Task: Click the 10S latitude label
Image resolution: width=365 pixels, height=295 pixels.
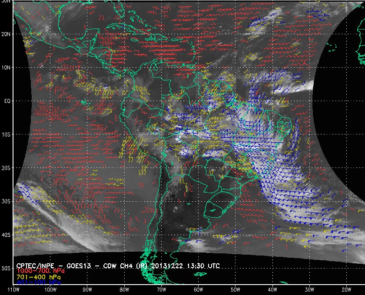Action: [x=6, y=134]
